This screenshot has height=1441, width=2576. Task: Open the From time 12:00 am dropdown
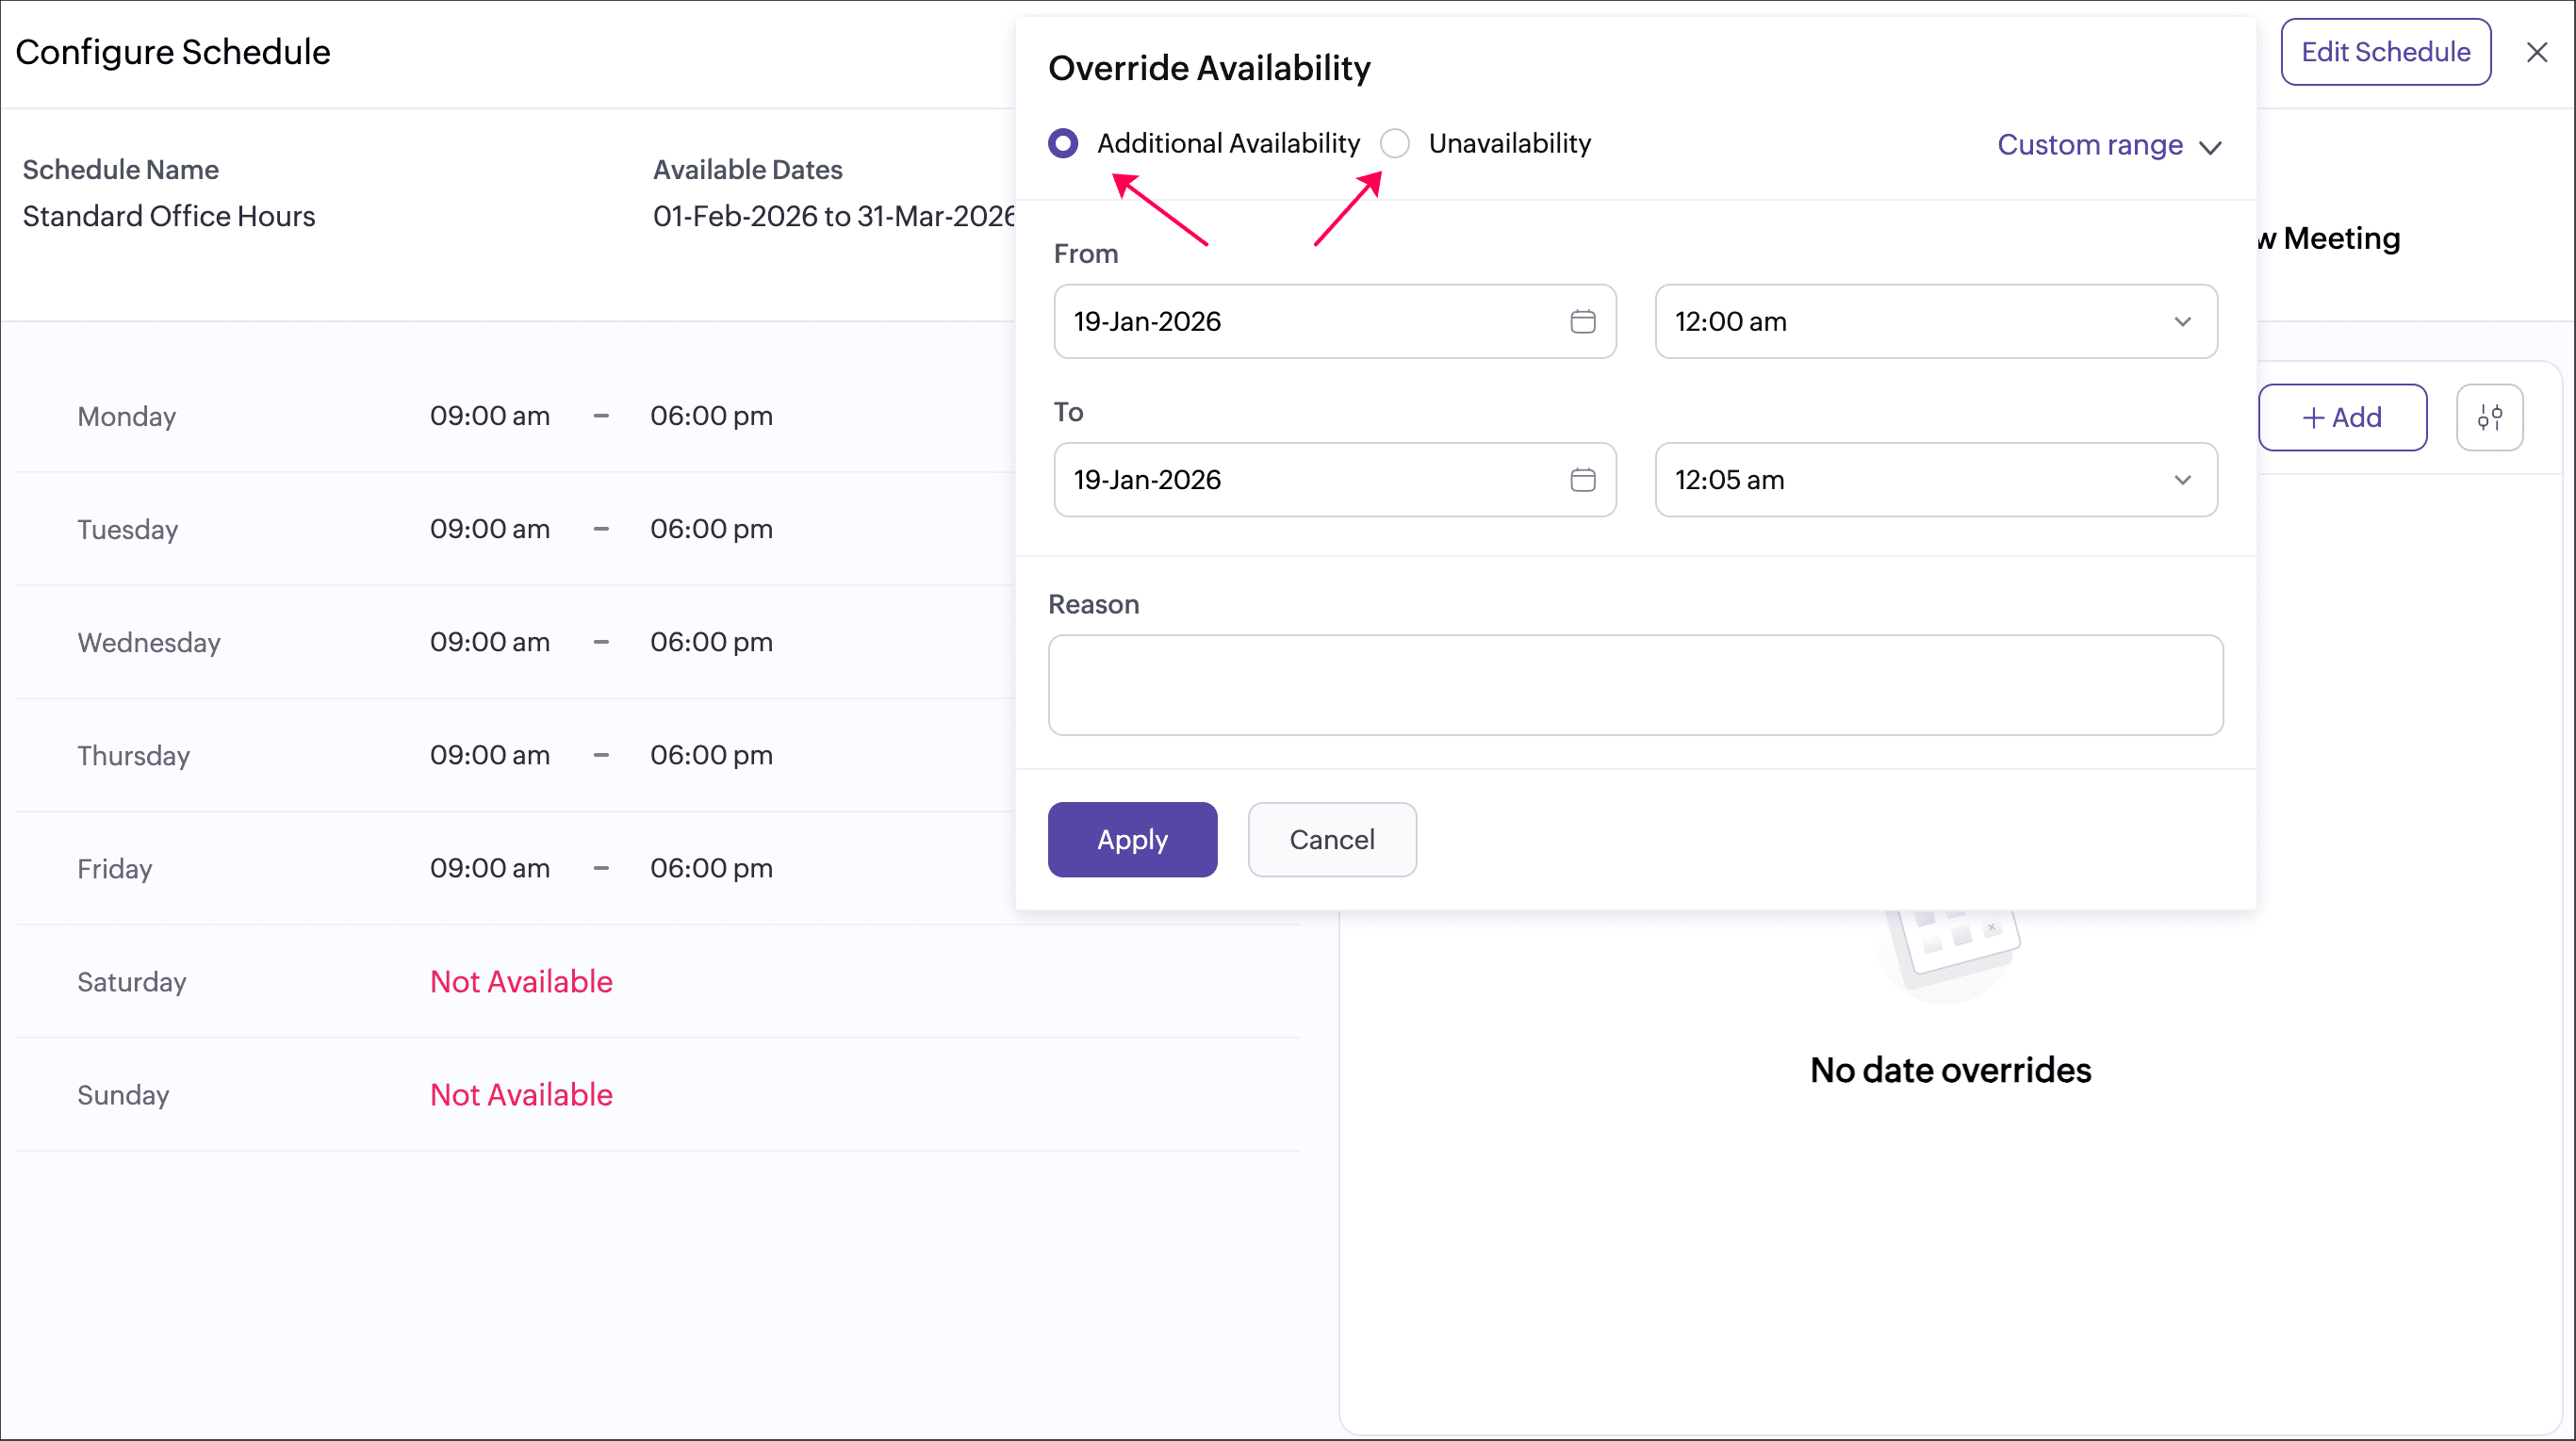[x=1935, y=321]
